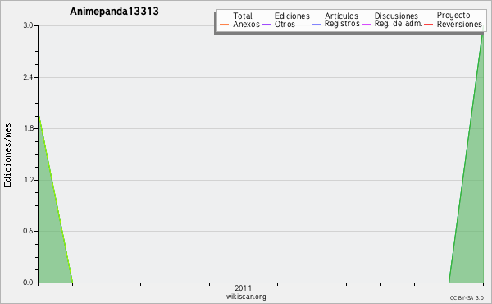Viewport: 492px width, 304px height.
Task: Click the Reversiones legend entry
Action: coord(459,24)
